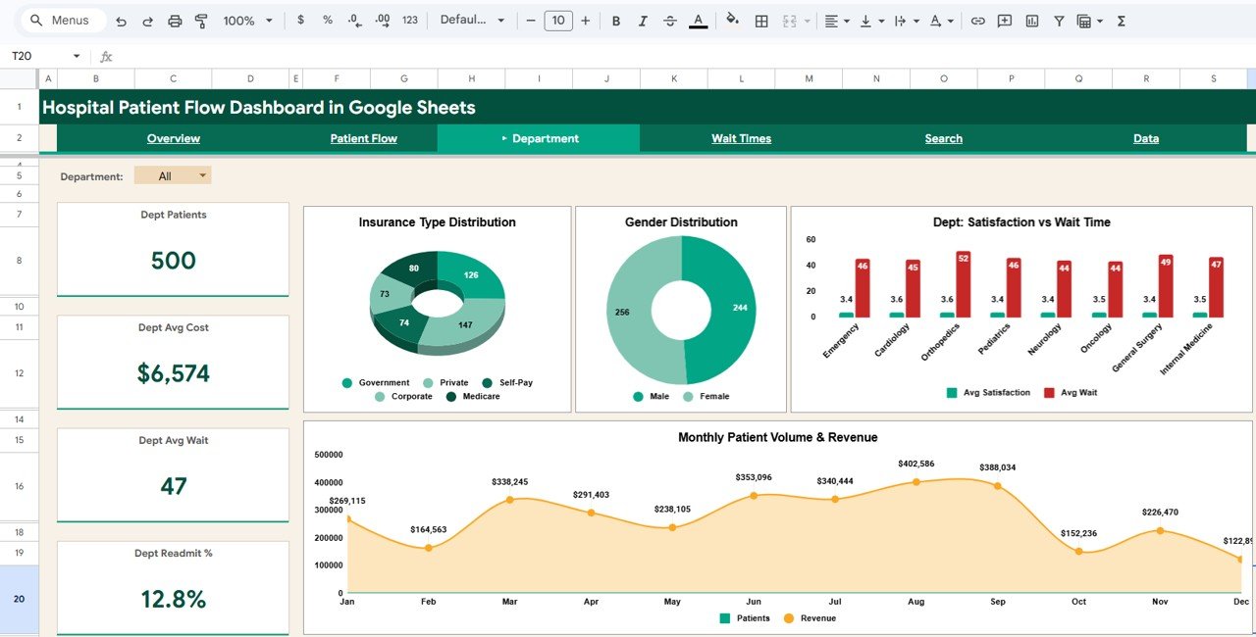The width and height of the screenshot is (1256, 637).
Task: Go to the Overview dashboard link
Action: point(174,138)
